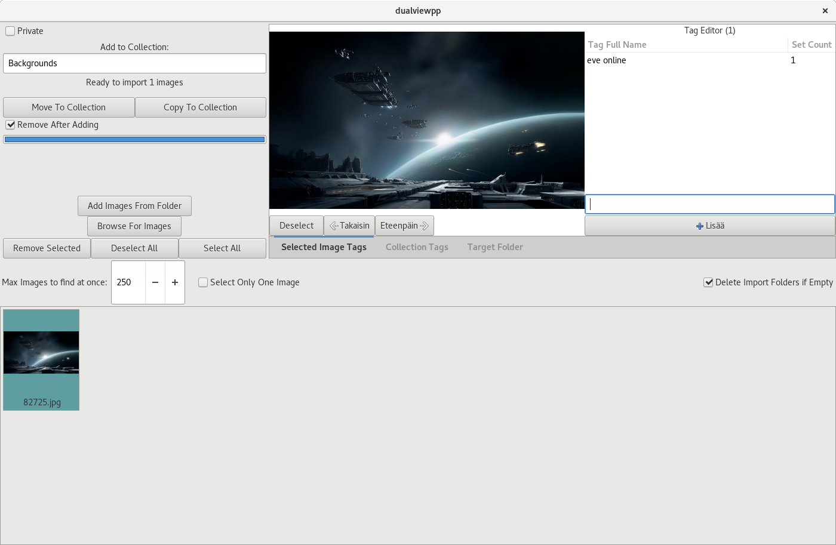Open the Target Folder tab
This screenshot has height=545, width=836.
(x=495, y=247)
